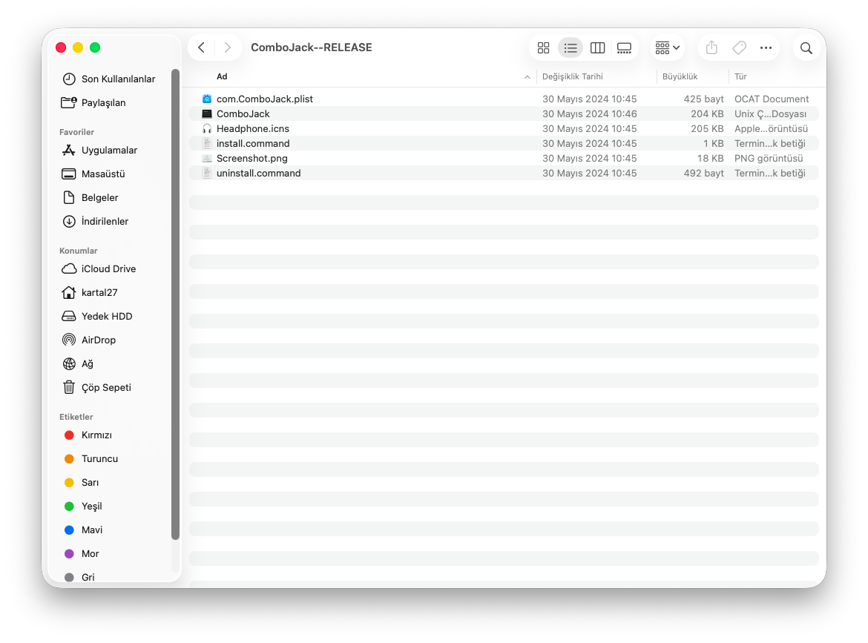This screenshot has height=643, width=868.
Task: Click the Share toolbar icon
Action: (711, 48)
